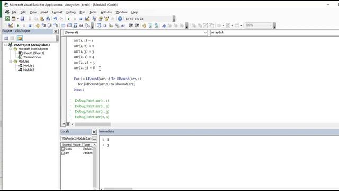339x191 pixels.
Task: Collapse the Modules folder
Action: [x=11, y=62]
